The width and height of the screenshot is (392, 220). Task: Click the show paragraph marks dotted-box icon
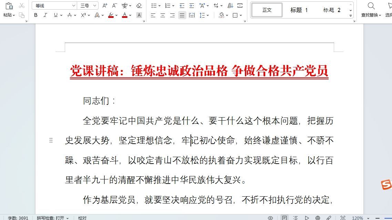240,5
